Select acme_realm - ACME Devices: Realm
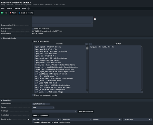153x125 pixels. click(48, 80)
